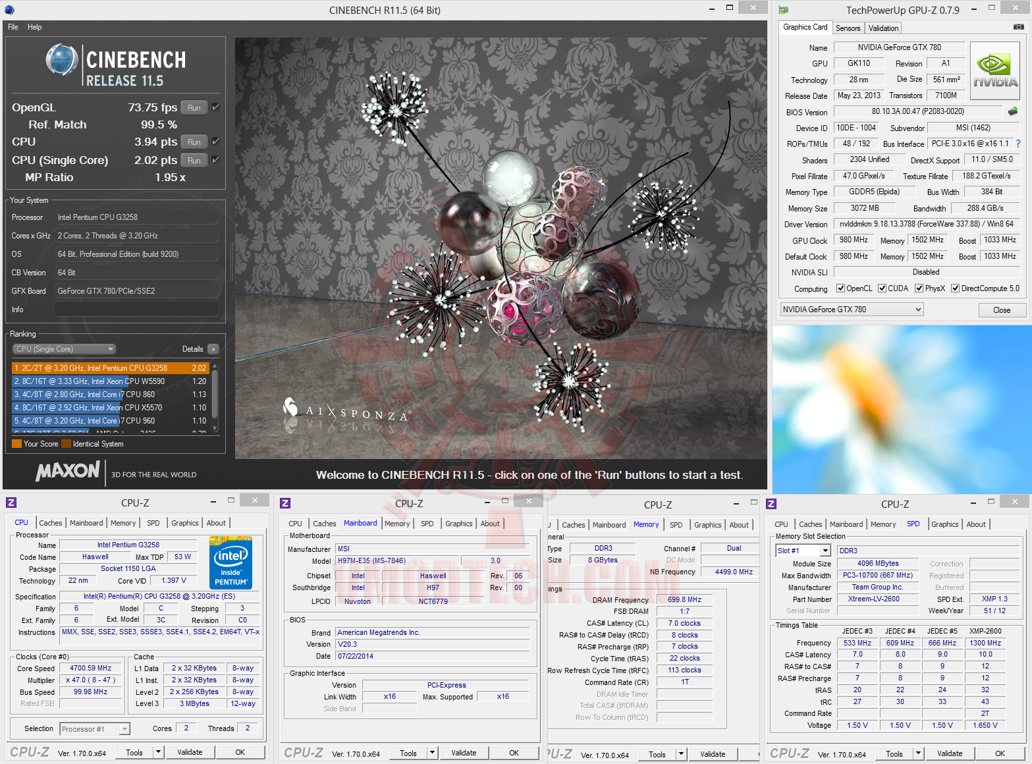Click the orange Your Score legend swatch
Screen dimensions: 1032x764
[16, 444]
